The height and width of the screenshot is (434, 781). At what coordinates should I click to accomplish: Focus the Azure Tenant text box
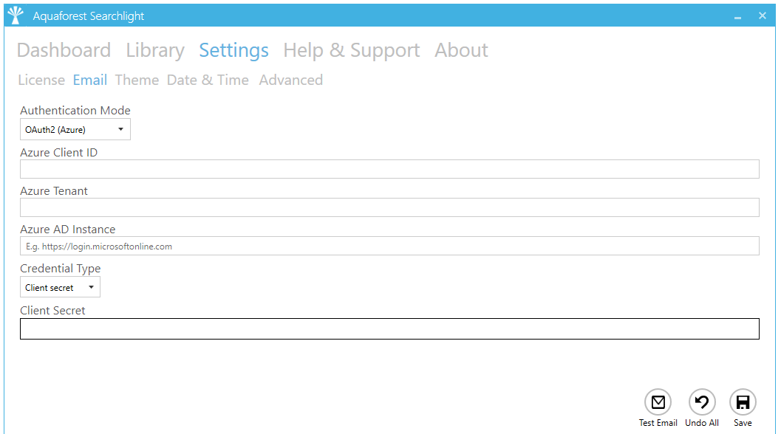click(x=389, y=207)
